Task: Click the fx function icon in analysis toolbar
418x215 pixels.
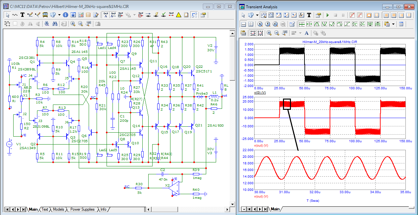Action: (302, 15)
